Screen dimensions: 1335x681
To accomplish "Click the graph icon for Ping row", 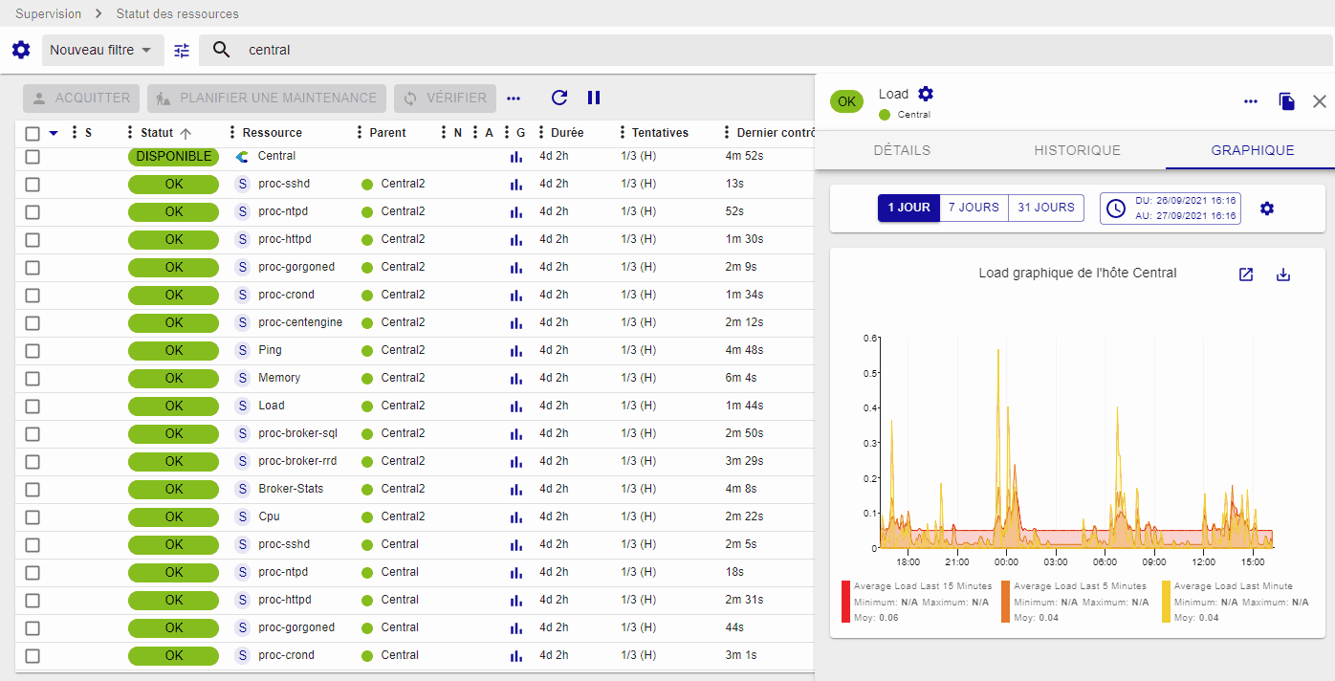I will (x=516, y=351).
